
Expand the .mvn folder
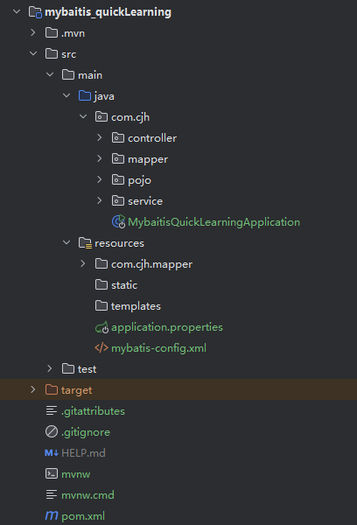tap(33, 33)
